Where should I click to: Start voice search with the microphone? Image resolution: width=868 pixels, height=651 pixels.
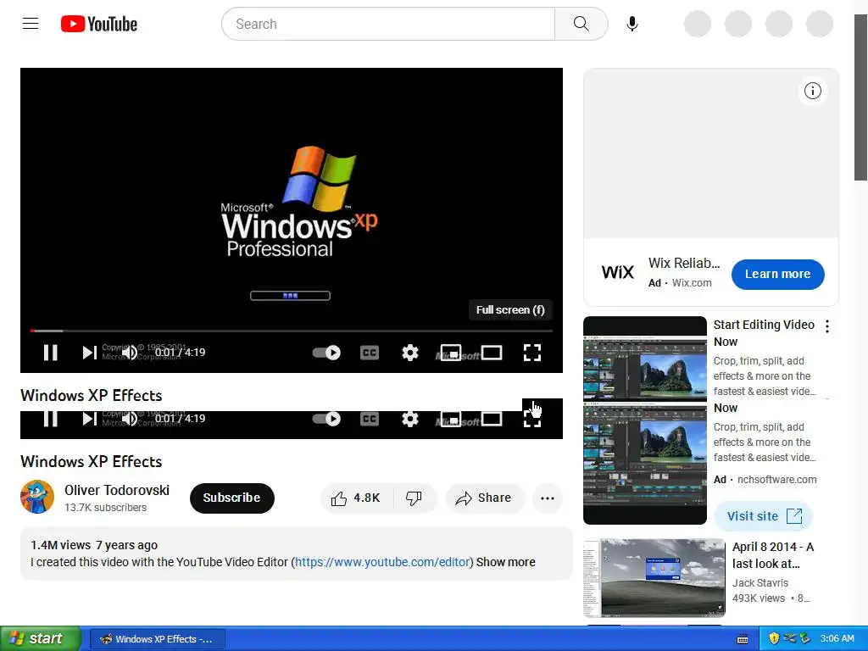pyautogui.click(x=632, y=24)
